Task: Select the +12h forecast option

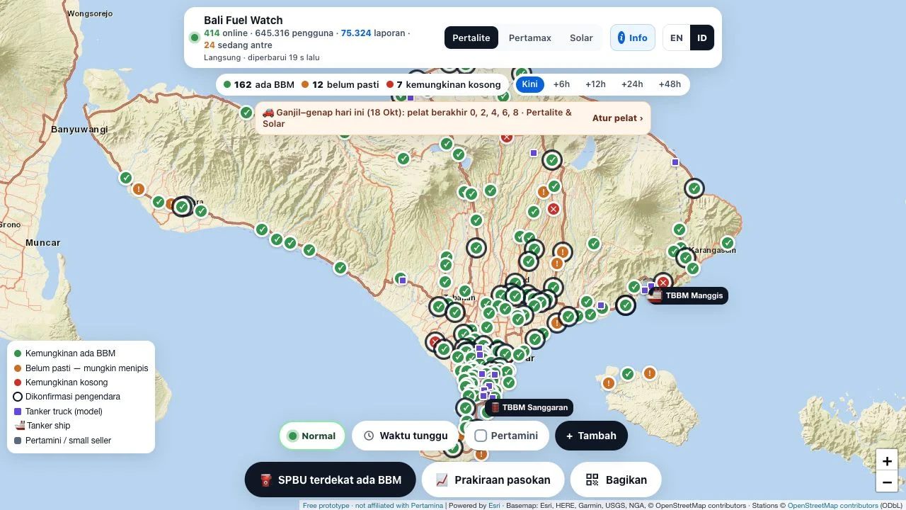Action: [x=595, y=84]
